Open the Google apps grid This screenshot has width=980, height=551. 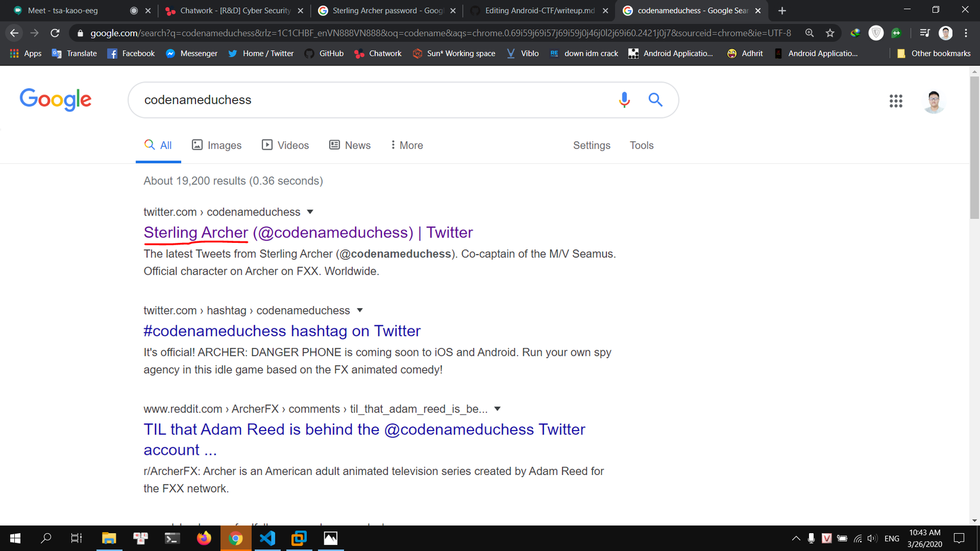pyautogui.click(x=896, y=101)
